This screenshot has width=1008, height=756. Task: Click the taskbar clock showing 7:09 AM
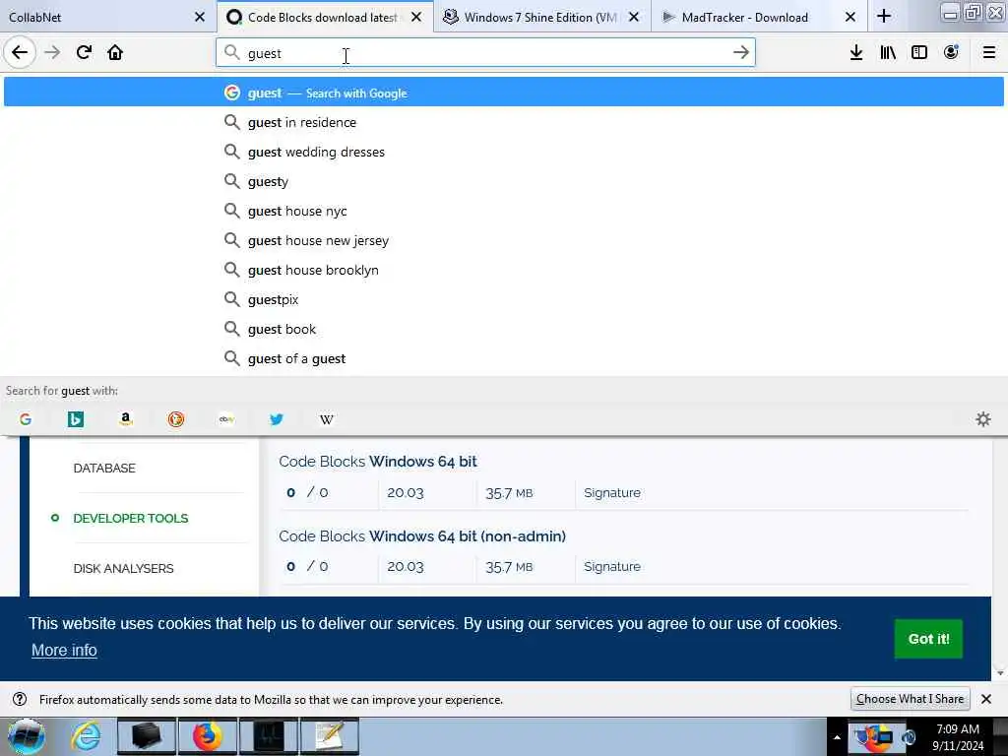pyautogui.click(x=957, y=737)
